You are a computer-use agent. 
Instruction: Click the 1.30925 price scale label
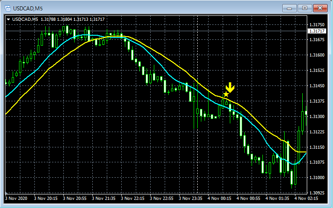point(317,193)
